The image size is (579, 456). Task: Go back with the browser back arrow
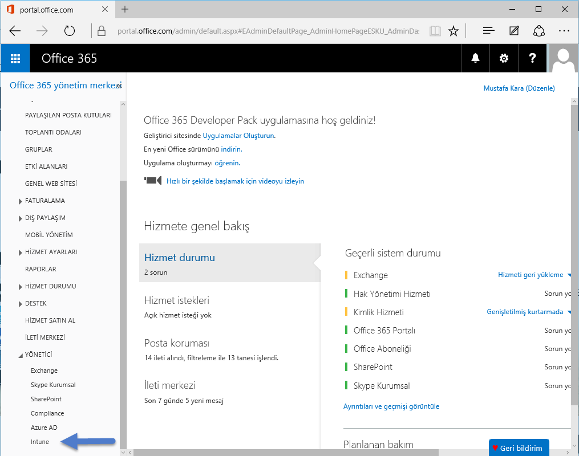15,31
